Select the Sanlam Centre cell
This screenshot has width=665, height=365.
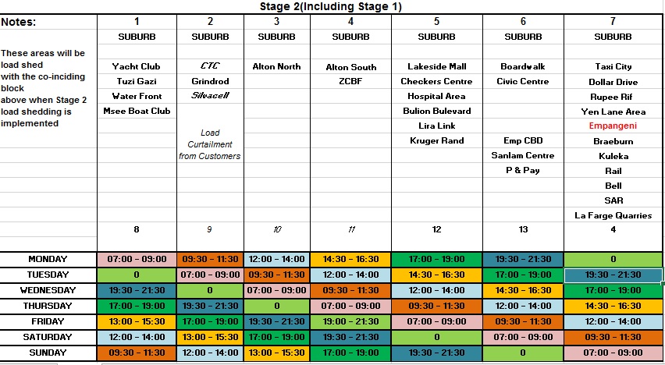(523, 155)
